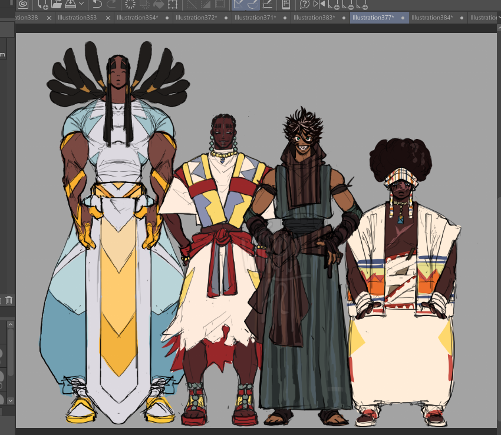Click unsaved dot on Illustration372* tab
Viewport: 501px width, 435px height.
226,18
